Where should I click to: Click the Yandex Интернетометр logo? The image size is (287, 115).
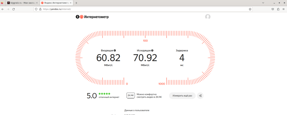point(92,17)
